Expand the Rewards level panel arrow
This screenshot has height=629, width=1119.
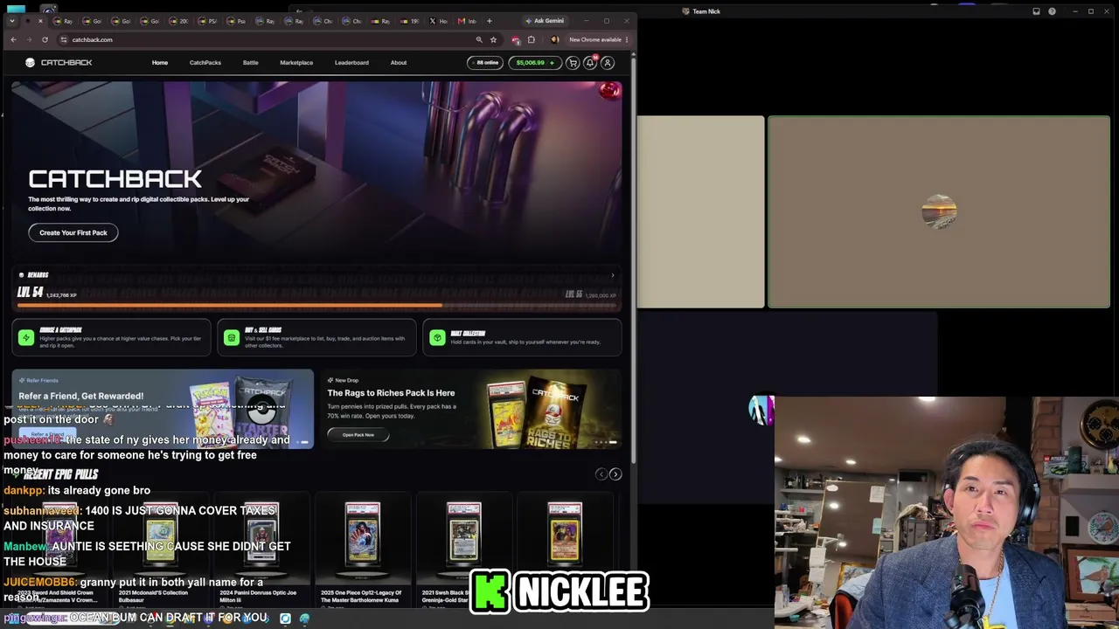pyautogui.click(x=612, y=275)
